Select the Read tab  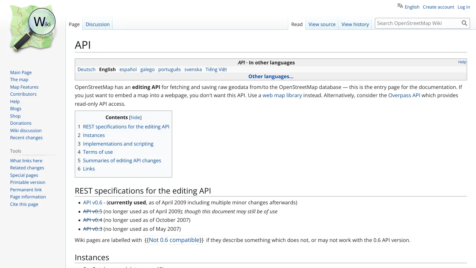(x=297, y=24)
